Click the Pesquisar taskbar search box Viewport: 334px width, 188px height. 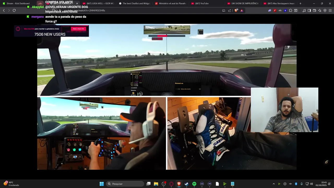tap(125, 184)
